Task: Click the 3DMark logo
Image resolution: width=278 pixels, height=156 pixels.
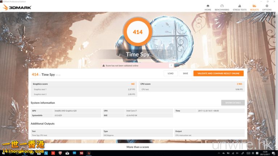Action: click(x=17, y=8)
